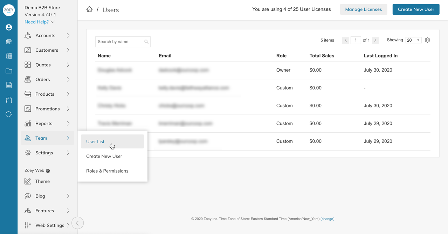
Task: Expand the Products menu chevron
Action: tap(68, 94)
